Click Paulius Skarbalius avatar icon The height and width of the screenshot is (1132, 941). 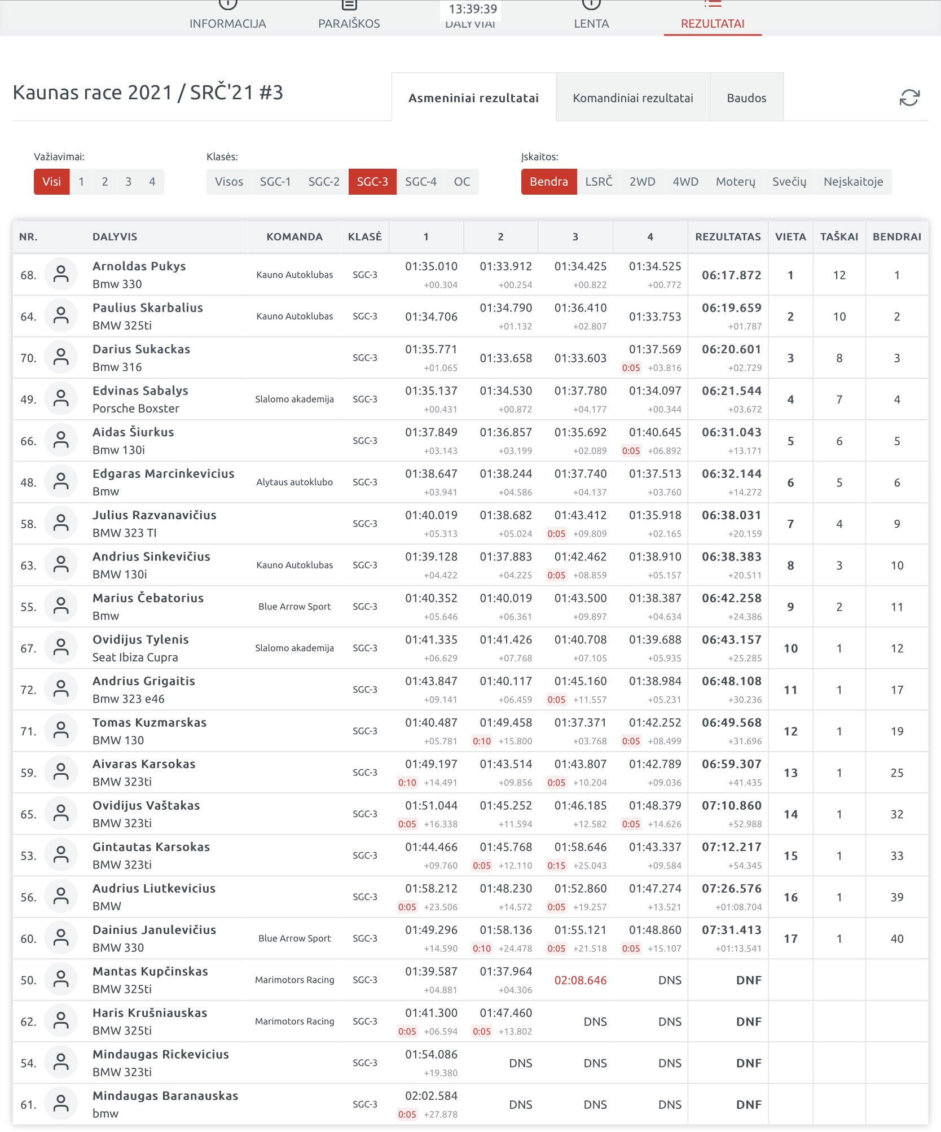point(61,317)
